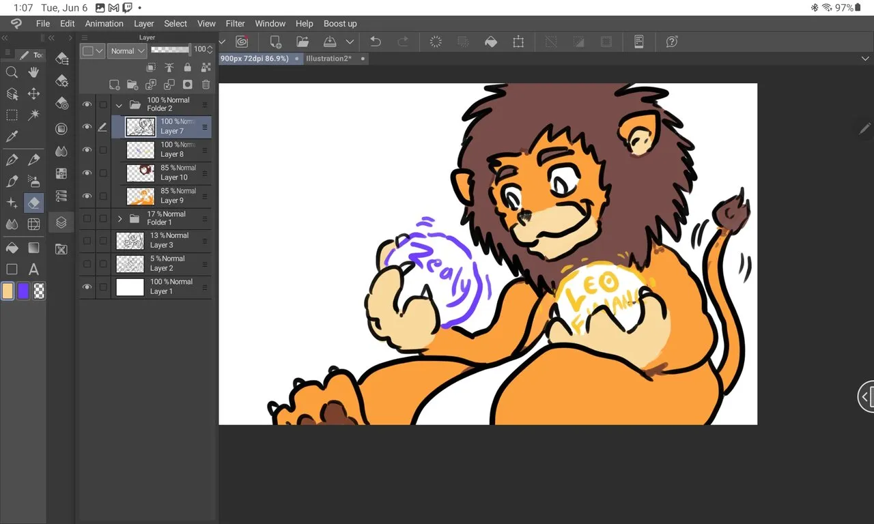Select the Layer 10 thumbnail
This screenshot has width=874, height=524.
click(141, 173)
